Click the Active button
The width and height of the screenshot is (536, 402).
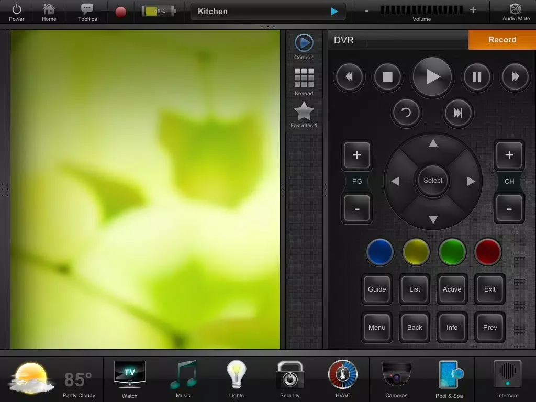pos(452,289)
